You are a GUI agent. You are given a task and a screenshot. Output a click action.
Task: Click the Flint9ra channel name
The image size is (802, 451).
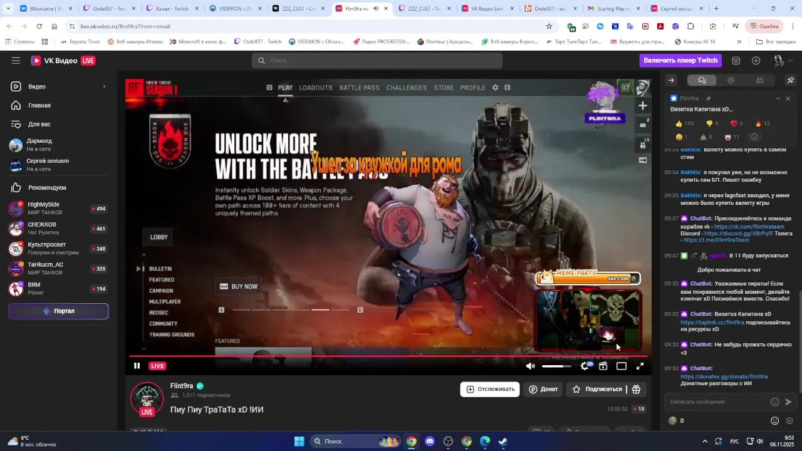pos(182,386)
